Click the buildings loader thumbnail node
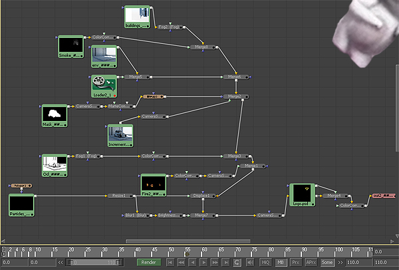 pos(138,17)
